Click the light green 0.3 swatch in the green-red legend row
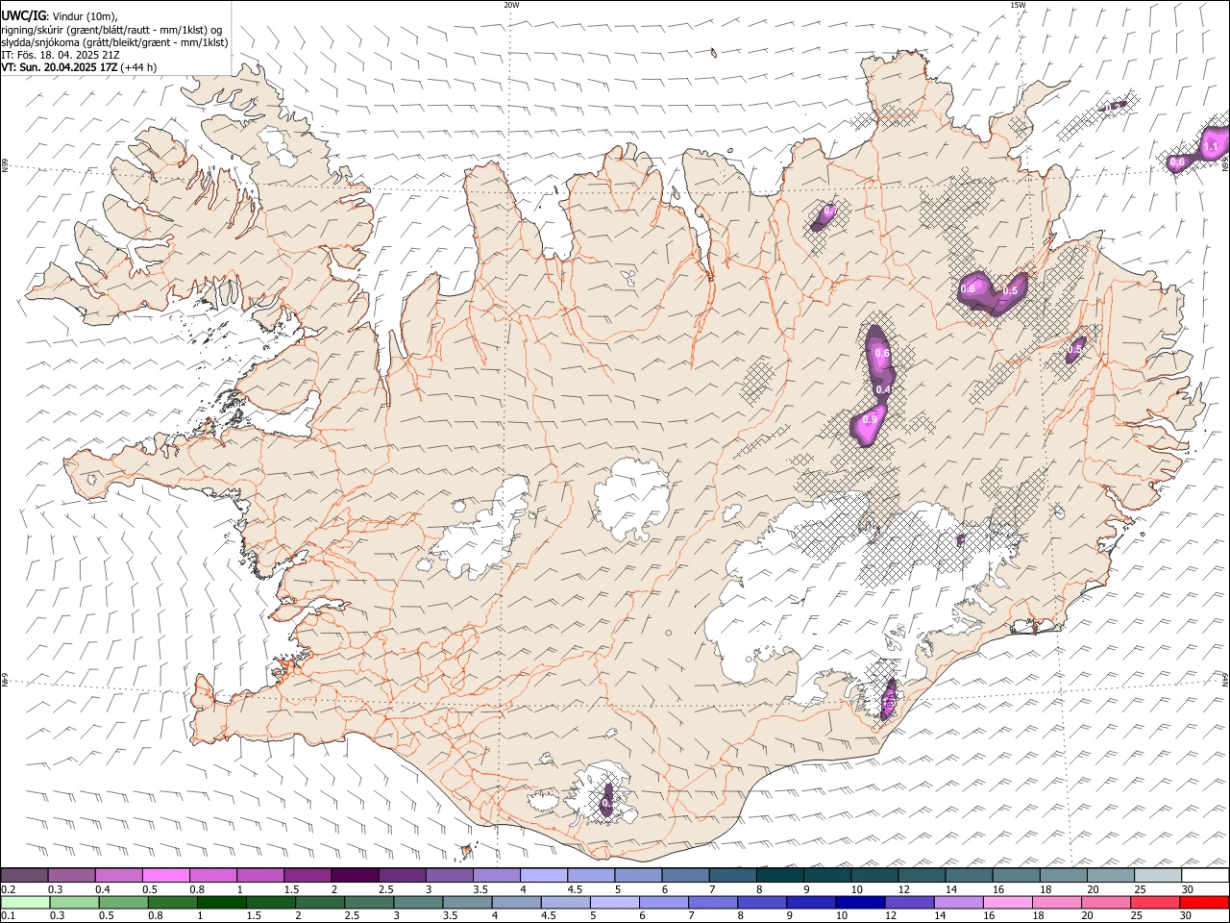Screen dimensions: 1230x923 pos(75,902)
